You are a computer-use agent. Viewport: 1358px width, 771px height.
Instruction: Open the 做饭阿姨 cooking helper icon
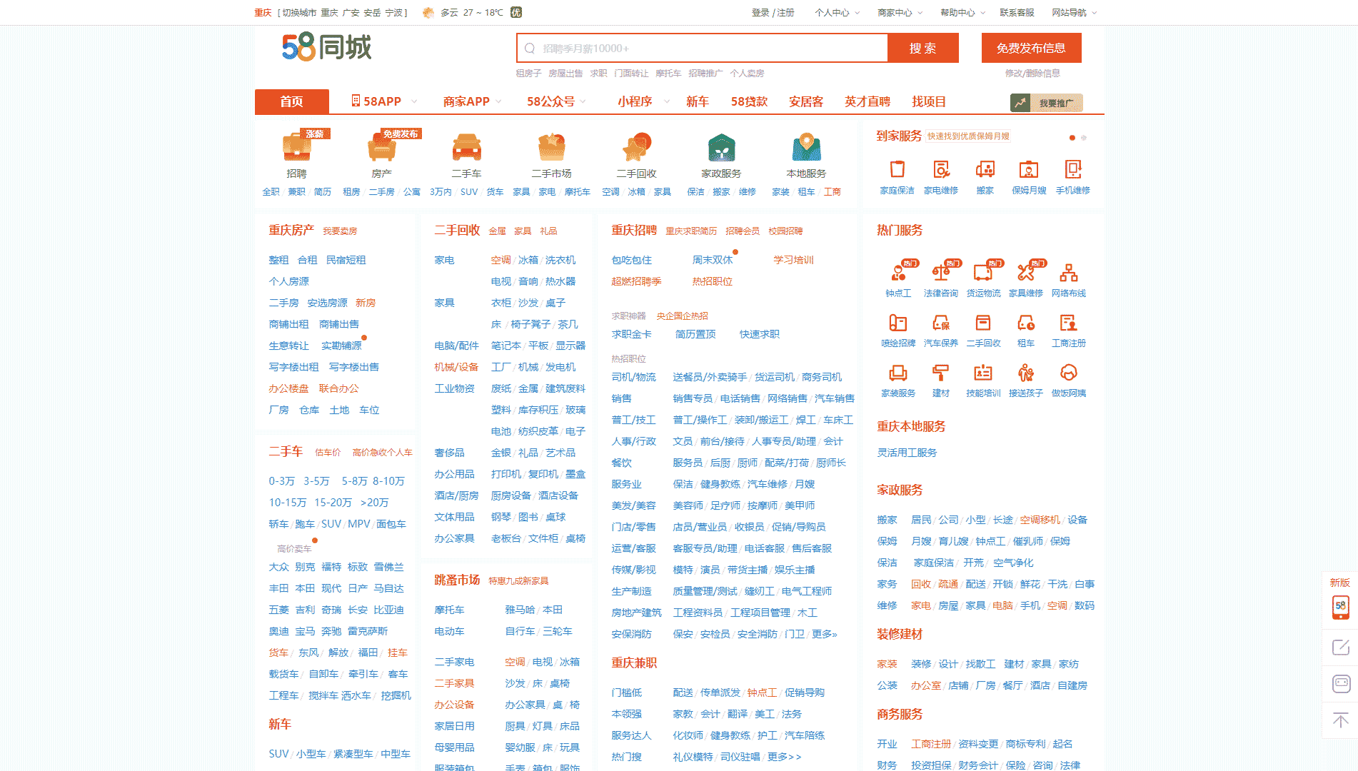[1069, 373]
